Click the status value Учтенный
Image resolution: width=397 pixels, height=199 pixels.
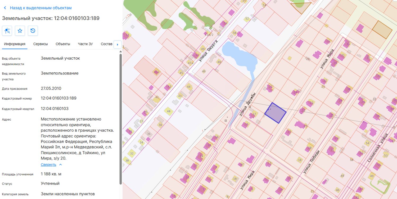coord(50,183)
